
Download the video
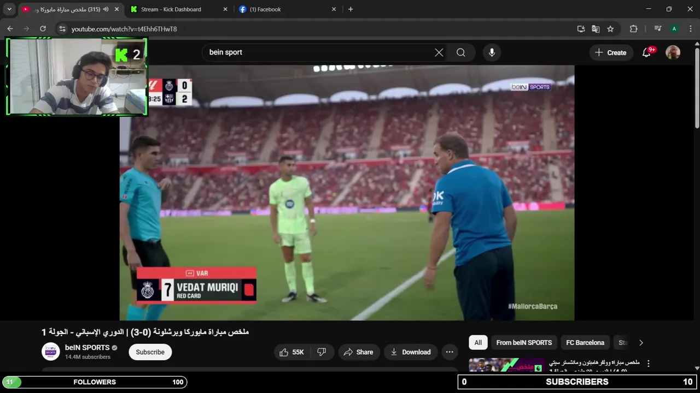click(x=410, y=352)
